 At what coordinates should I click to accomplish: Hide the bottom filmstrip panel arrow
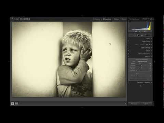click(82, 107)
